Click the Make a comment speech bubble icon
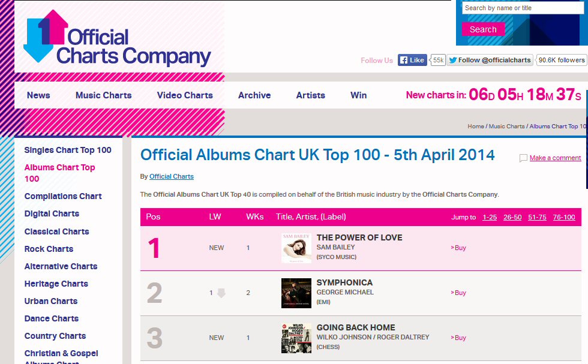 pos(523,158)
